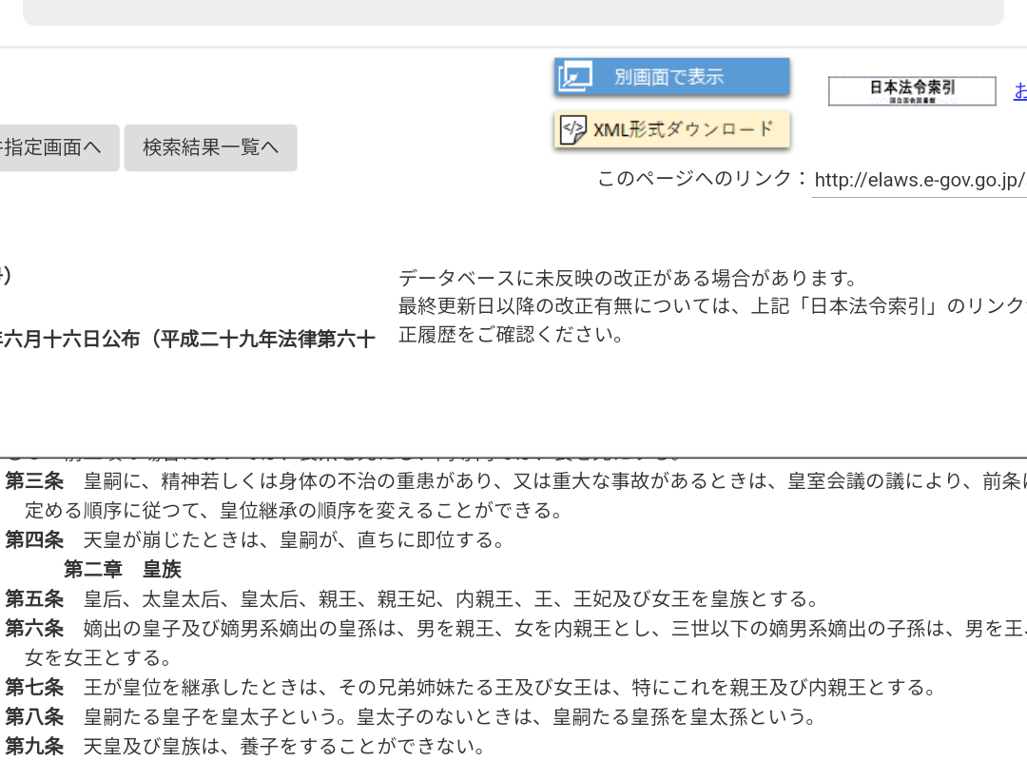Click the XML code file icon
The height and width of the screenshot is (781, 1027).
[573, 129]
